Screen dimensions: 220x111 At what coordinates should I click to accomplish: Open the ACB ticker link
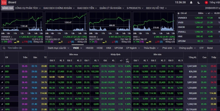pos(7,66)
